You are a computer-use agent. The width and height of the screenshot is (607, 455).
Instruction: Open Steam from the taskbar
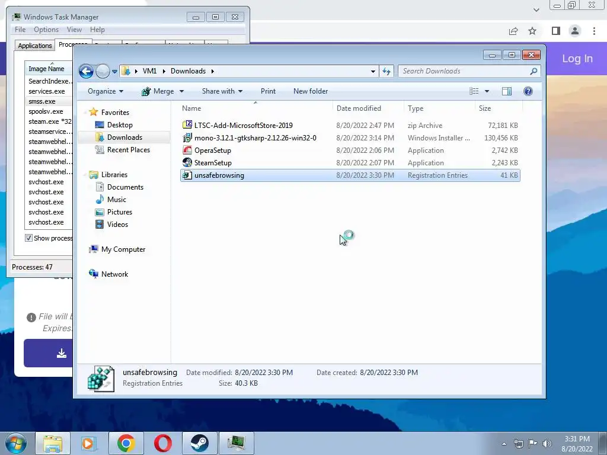pos(199,443)
